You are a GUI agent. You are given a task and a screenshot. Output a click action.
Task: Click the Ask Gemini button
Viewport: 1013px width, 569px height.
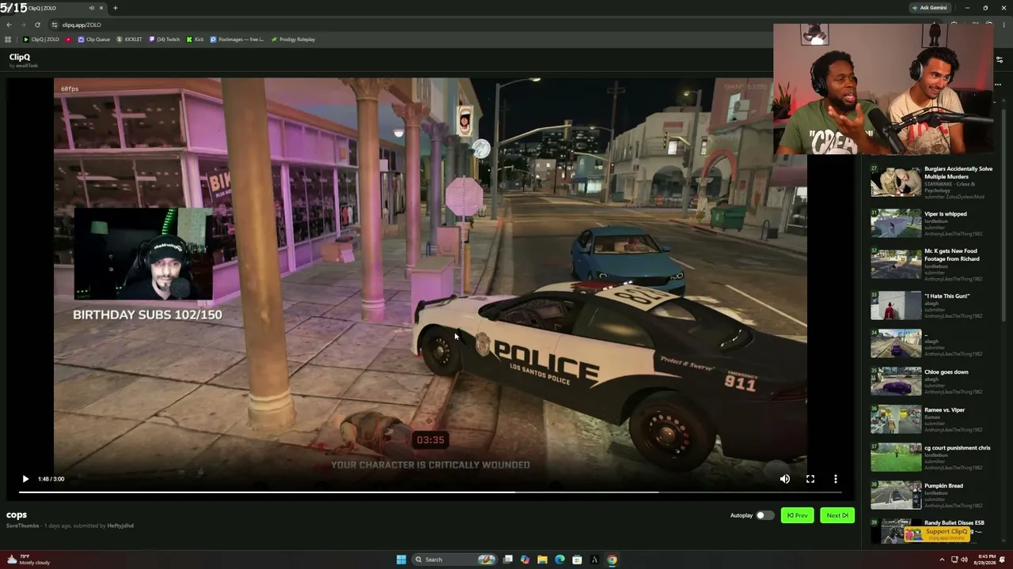pos(929,8)
